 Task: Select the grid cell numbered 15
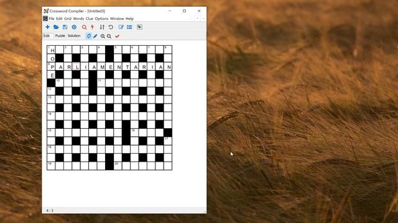51,133
